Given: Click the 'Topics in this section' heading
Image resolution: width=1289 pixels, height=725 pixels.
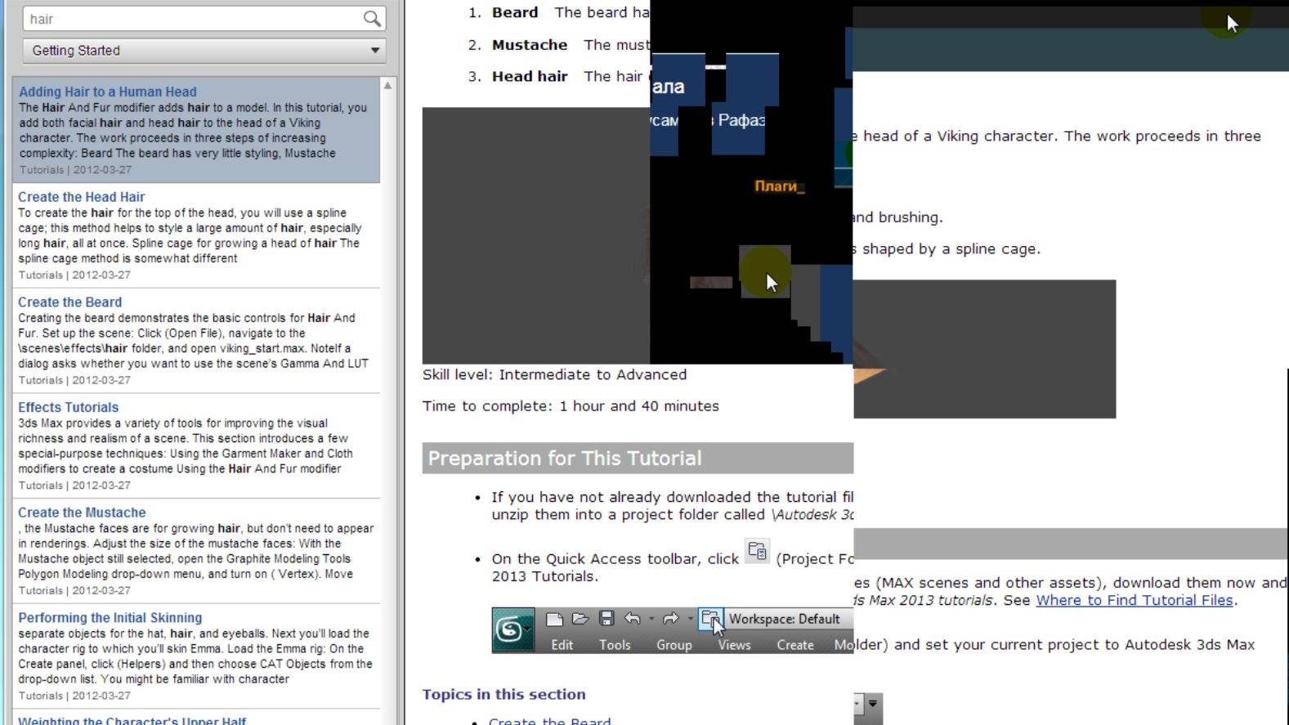Looking at the screenshot, I should tap(504, 694).
